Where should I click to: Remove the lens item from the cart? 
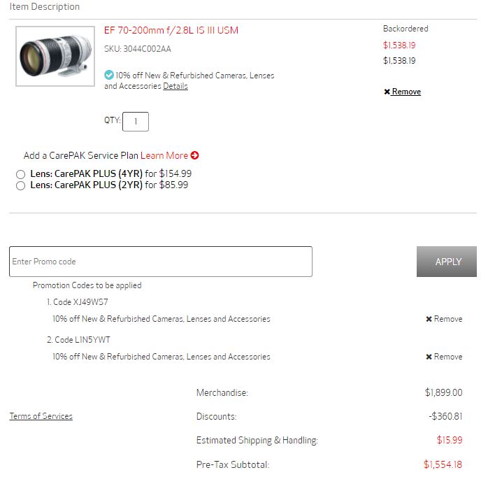coord(406,92)
